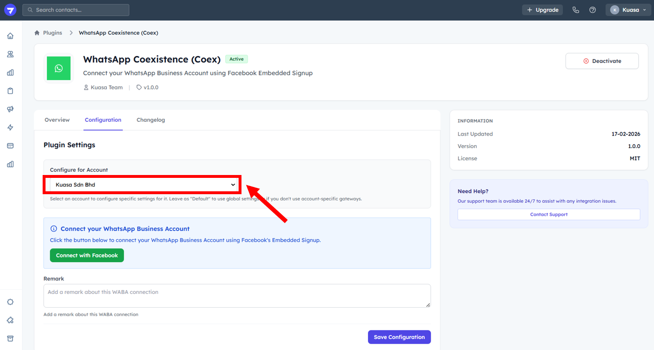Click the phone icon in top bar

click(576, 10)
